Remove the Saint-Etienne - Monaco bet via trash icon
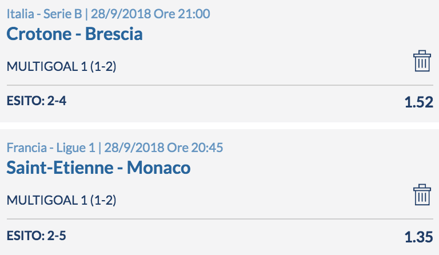Viewport: 439px width, 255px height. [x=422, y=195]
